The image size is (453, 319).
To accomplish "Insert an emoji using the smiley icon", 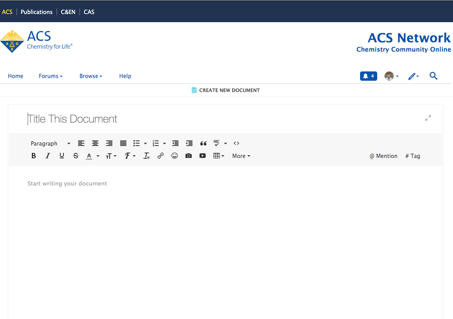I will [175, 156].
